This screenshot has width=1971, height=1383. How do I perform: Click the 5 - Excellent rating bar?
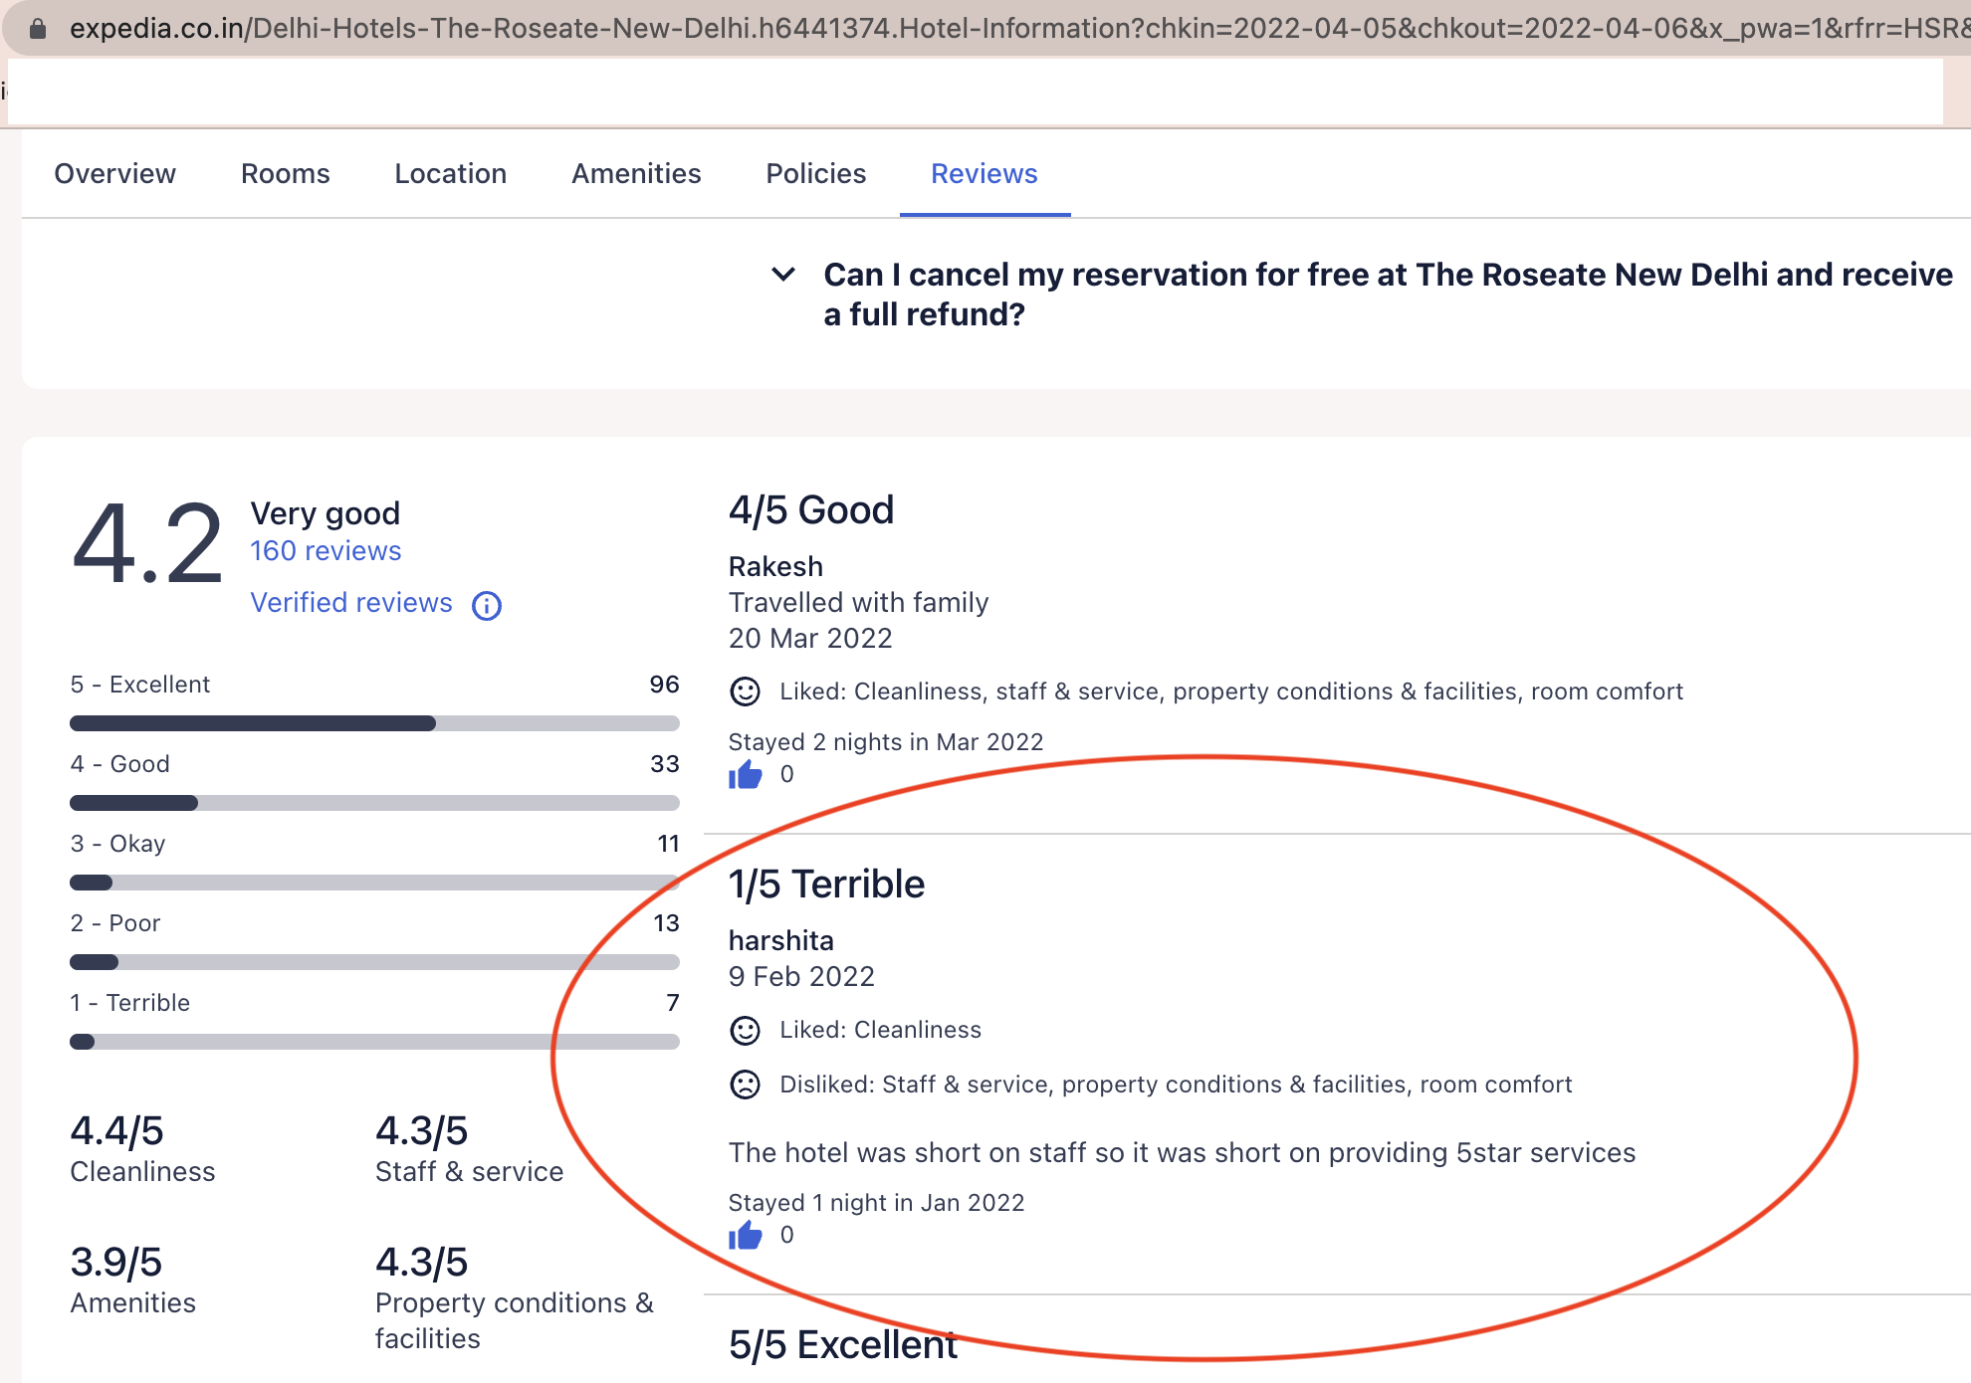click(x=374, y=723)
